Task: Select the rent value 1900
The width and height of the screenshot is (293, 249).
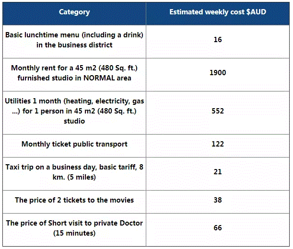Action: click(218, 73)
